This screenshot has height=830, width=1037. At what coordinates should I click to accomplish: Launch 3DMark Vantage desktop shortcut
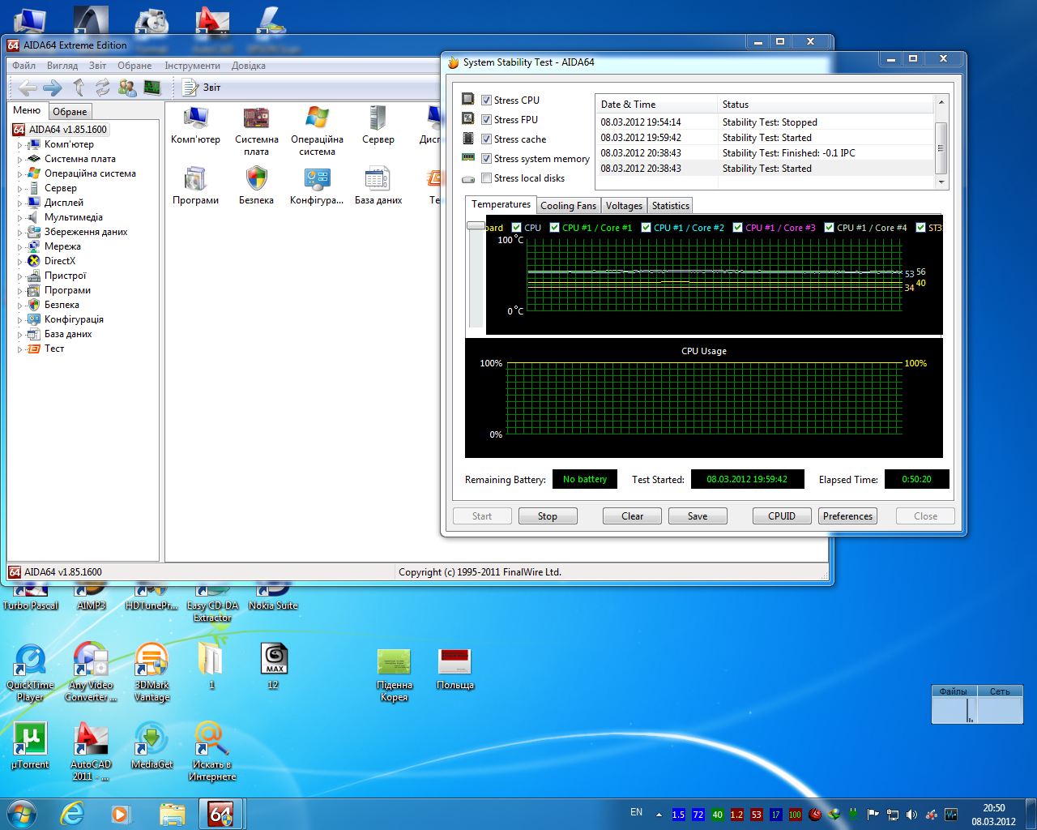click(x=151, y=673)
